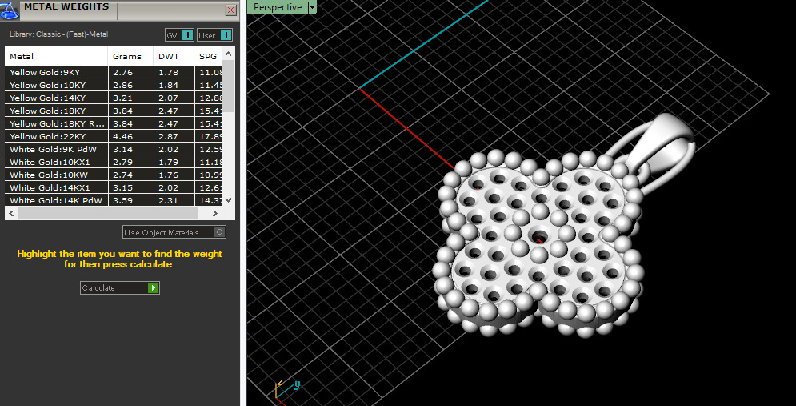Screen dimensions: 796x406
Task: Select the Yellow Gold:14KY row
Action: (x=114, y=98)
